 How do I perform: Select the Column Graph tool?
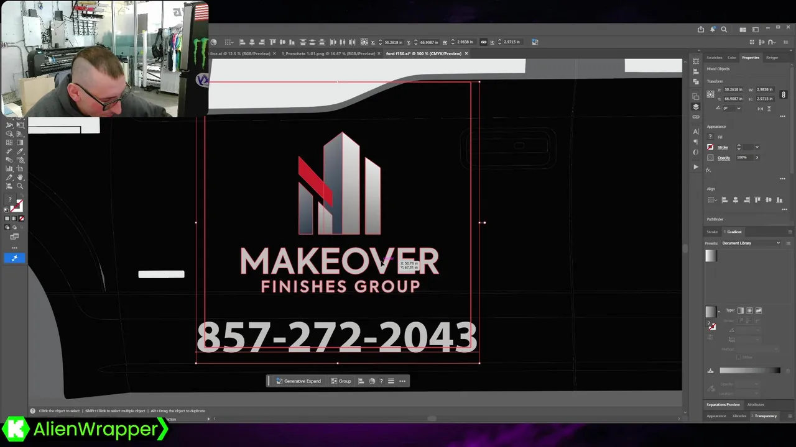pos(9,169)
